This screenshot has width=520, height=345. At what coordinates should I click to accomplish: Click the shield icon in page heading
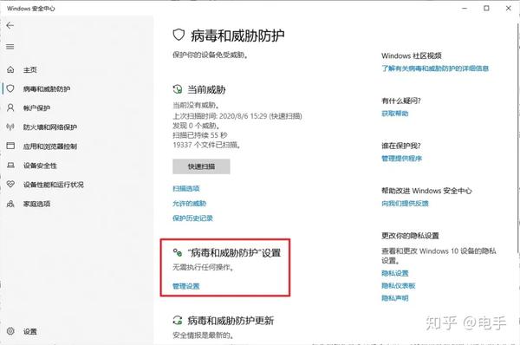pyautogui.click(x=179, y=35)
